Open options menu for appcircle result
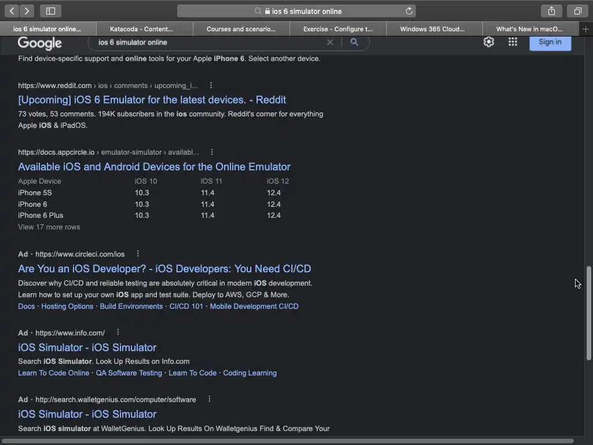 [x=212, y=152]
